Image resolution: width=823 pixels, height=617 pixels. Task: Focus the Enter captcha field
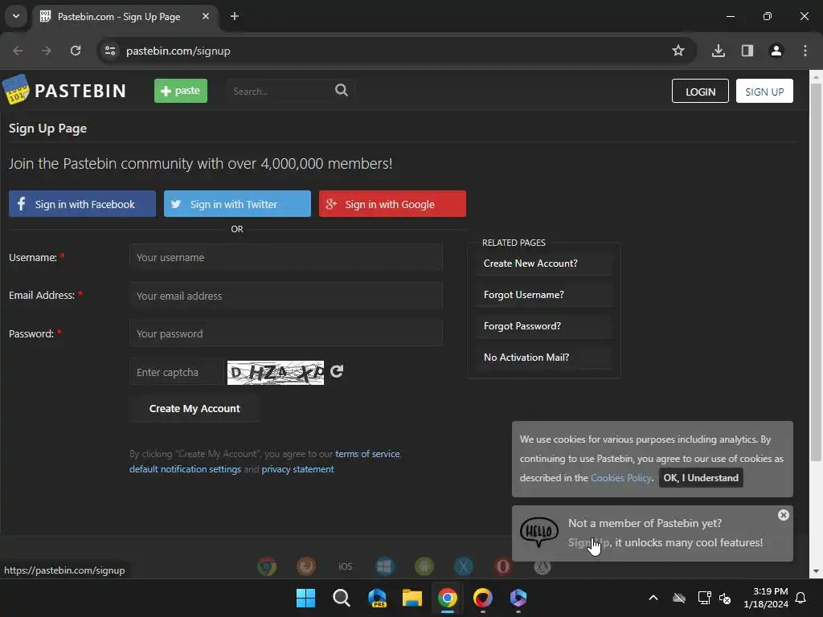(176, 373)
